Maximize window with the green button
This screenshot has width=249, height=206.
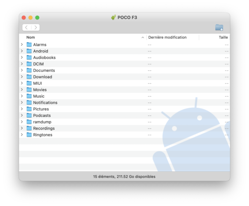(x=37, y=18)
